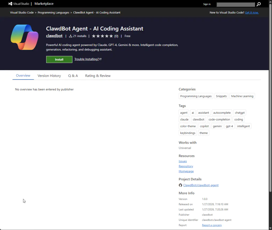Click the search magnifier icon

click(x=258, y=4)
